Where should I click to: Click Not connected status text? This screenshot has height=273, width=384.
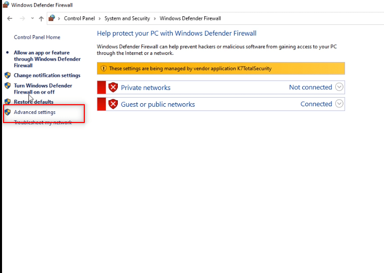[x=310, y=87]
